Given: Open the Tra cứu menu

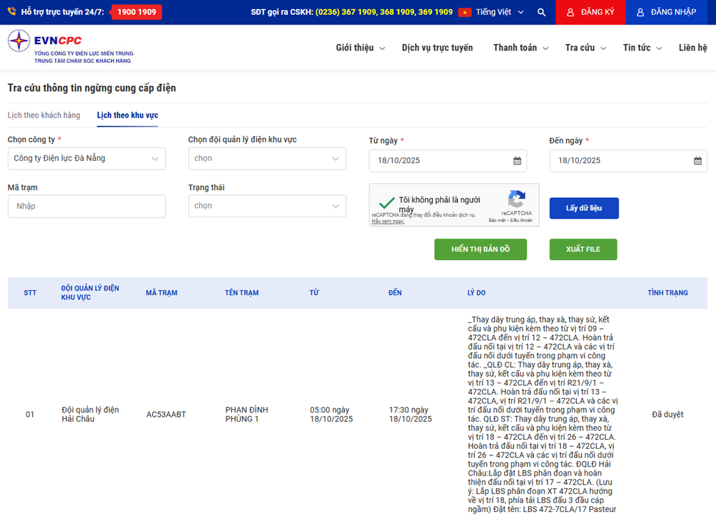Looking at the screenshot, I should 585,48.
